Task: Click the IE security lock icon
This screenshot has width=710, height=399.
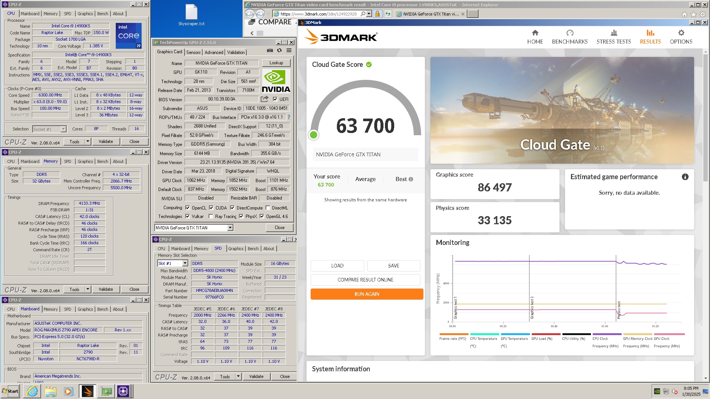Action: [x=377, y=14]
